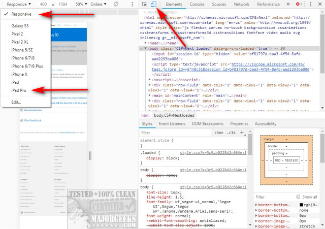Click the box model content dimensions
This screenshot has width=325, height=229.
286,160
